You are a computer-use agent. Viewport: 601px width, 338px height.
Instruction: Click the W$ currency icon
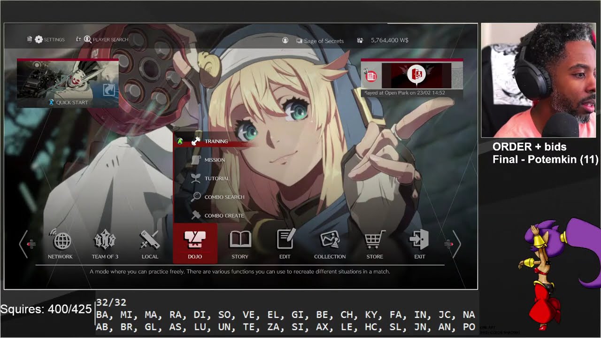pos(360,40)
